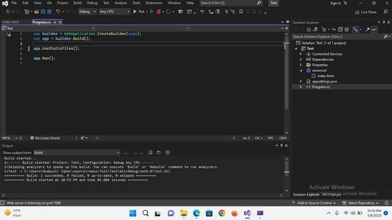Click the notifications bell in status bar
This screenshot has width=392, height=220.
point(386,203)
